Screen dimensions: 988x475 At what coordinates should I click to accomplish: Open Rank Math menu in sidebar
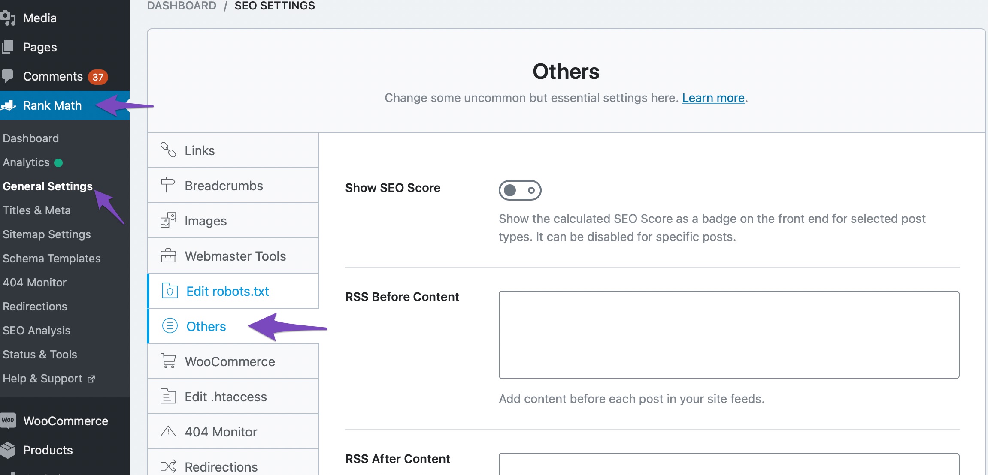(x=52, y=105)
